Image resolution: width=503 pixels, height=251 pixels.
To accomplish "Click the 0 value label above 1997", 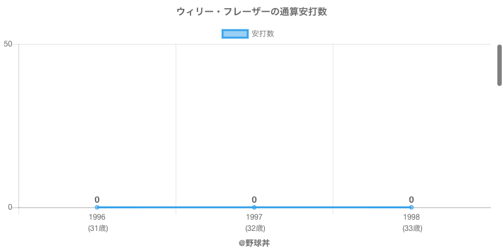I will pyautogui.click(x=254, y=200).
